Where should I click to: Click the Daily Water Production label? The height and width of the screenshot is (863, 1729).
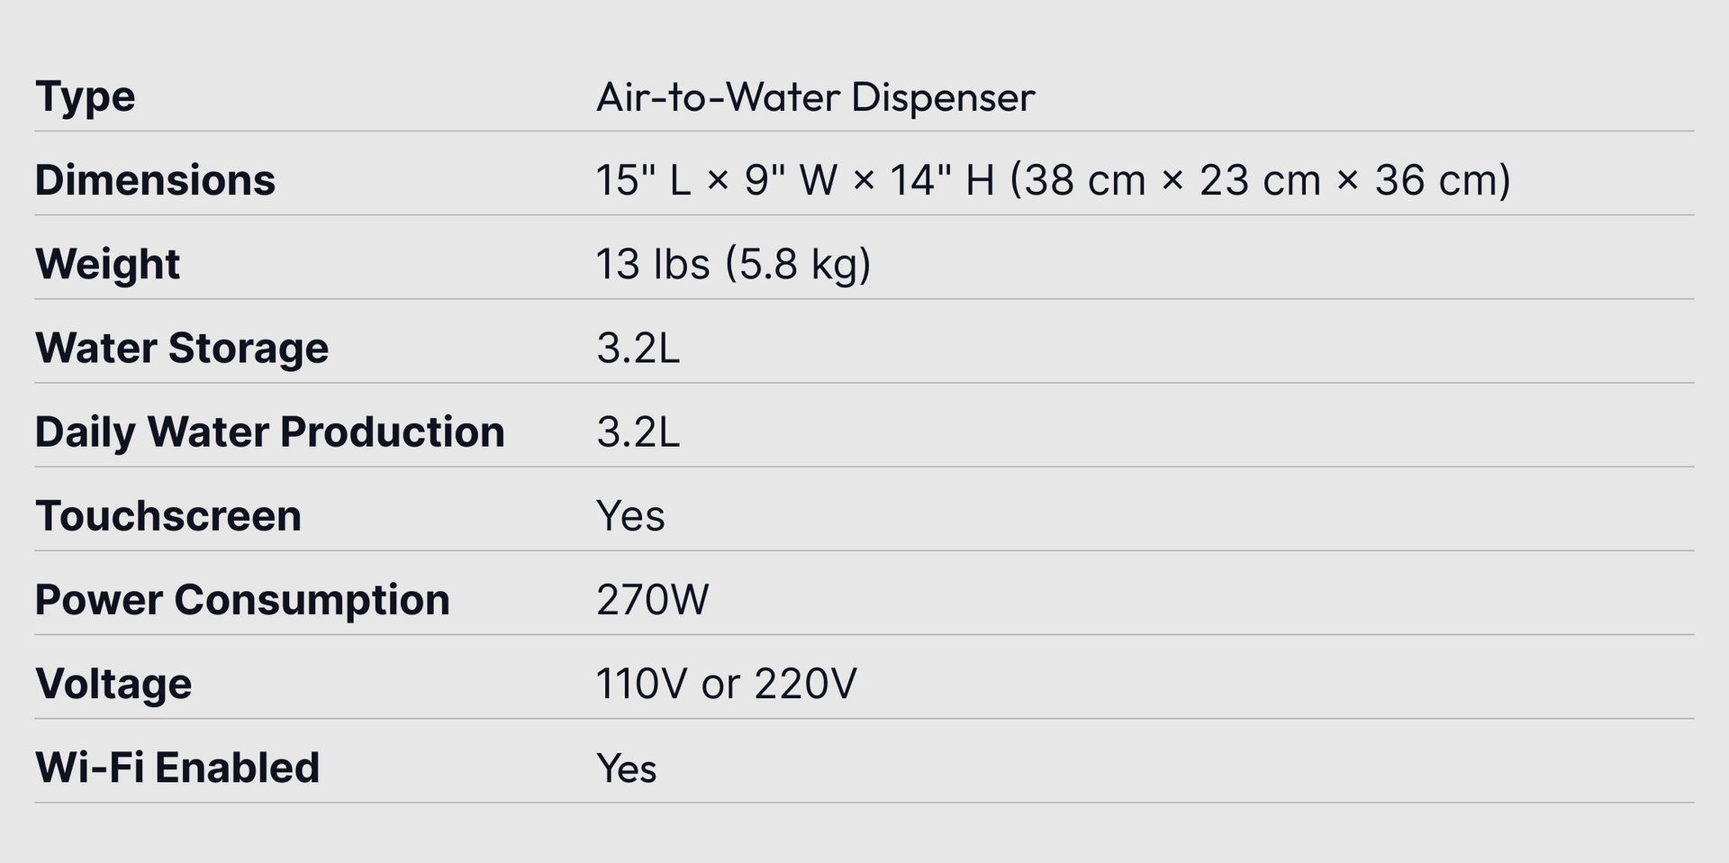pyautogui.click(x=269, y=432)
